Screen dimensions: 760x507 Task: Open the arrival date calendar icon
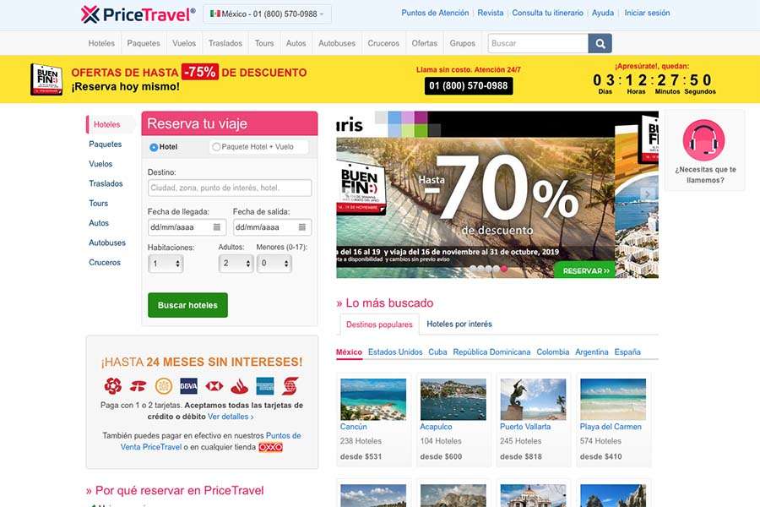[x=217, y=227]
